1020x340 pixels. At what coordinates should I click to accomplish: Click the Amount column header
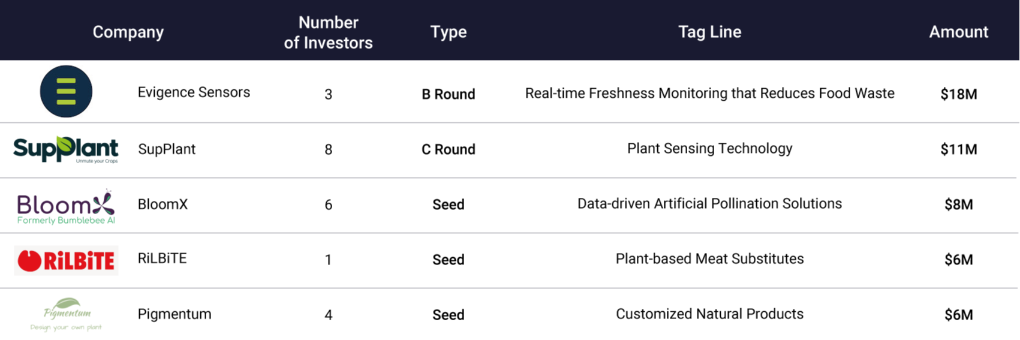coord(958,32)
